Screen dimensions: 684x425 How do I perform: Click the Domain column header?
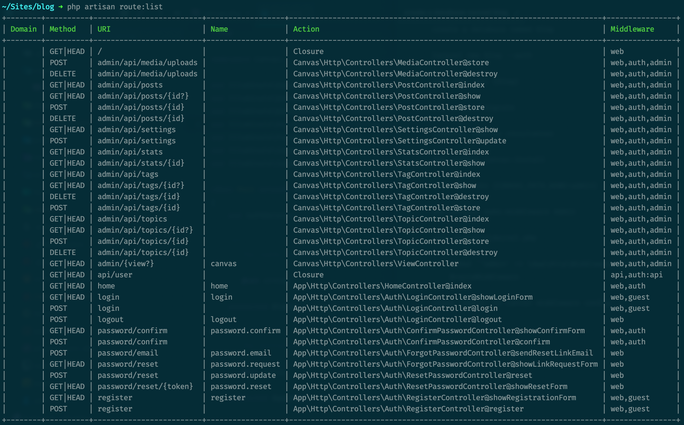(24, 29)
